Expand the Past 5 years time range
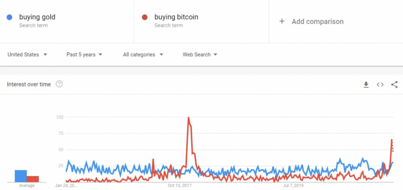 point(84,55)
